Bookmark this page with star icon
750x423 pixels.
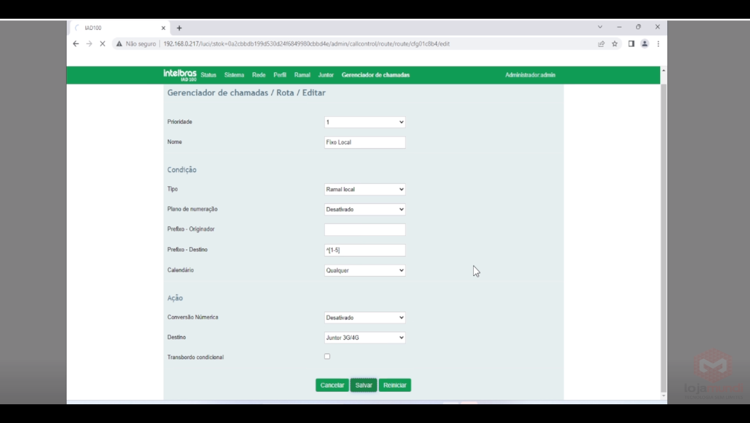click(x=614, y=44)
